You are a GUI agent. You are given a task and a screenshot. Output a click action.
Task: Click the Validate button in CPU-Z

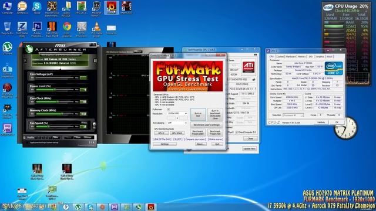coord(321,122)
